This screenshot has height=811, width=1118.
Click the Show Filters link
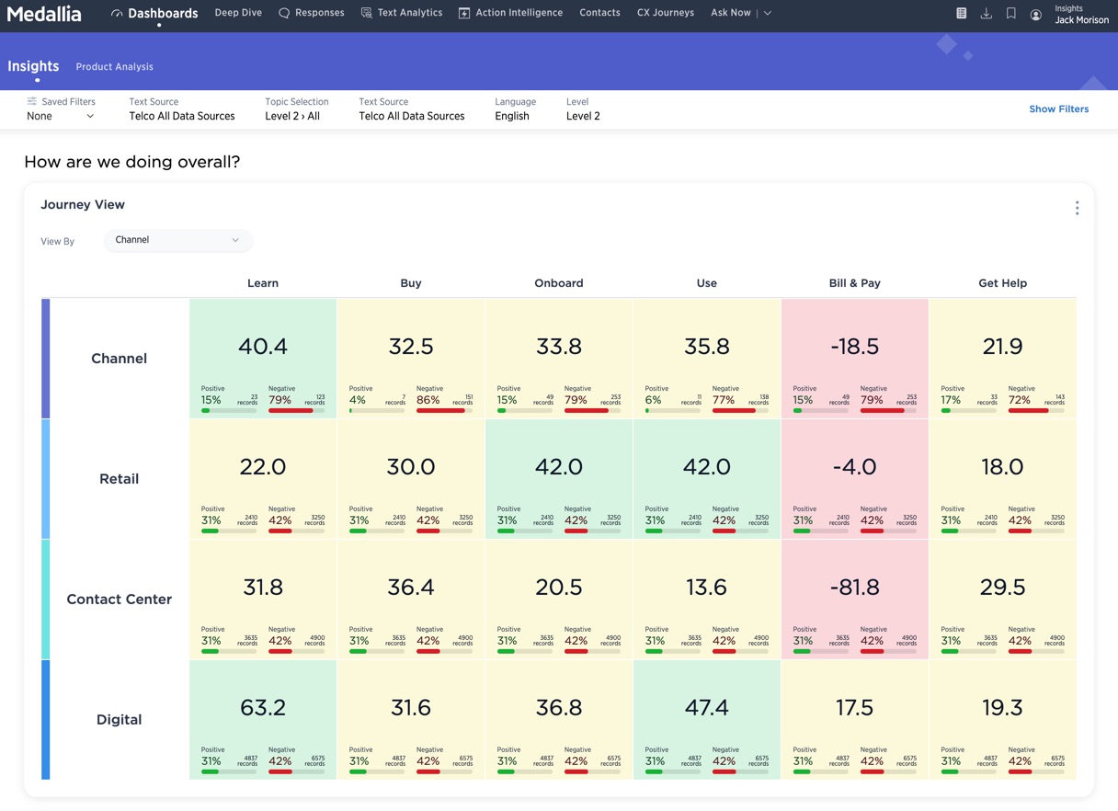[x=1058, y=109]
